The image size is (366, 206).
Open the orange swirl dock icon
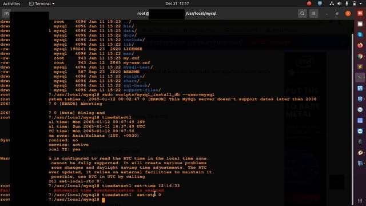pyautogui.click(x=360, y=153)
